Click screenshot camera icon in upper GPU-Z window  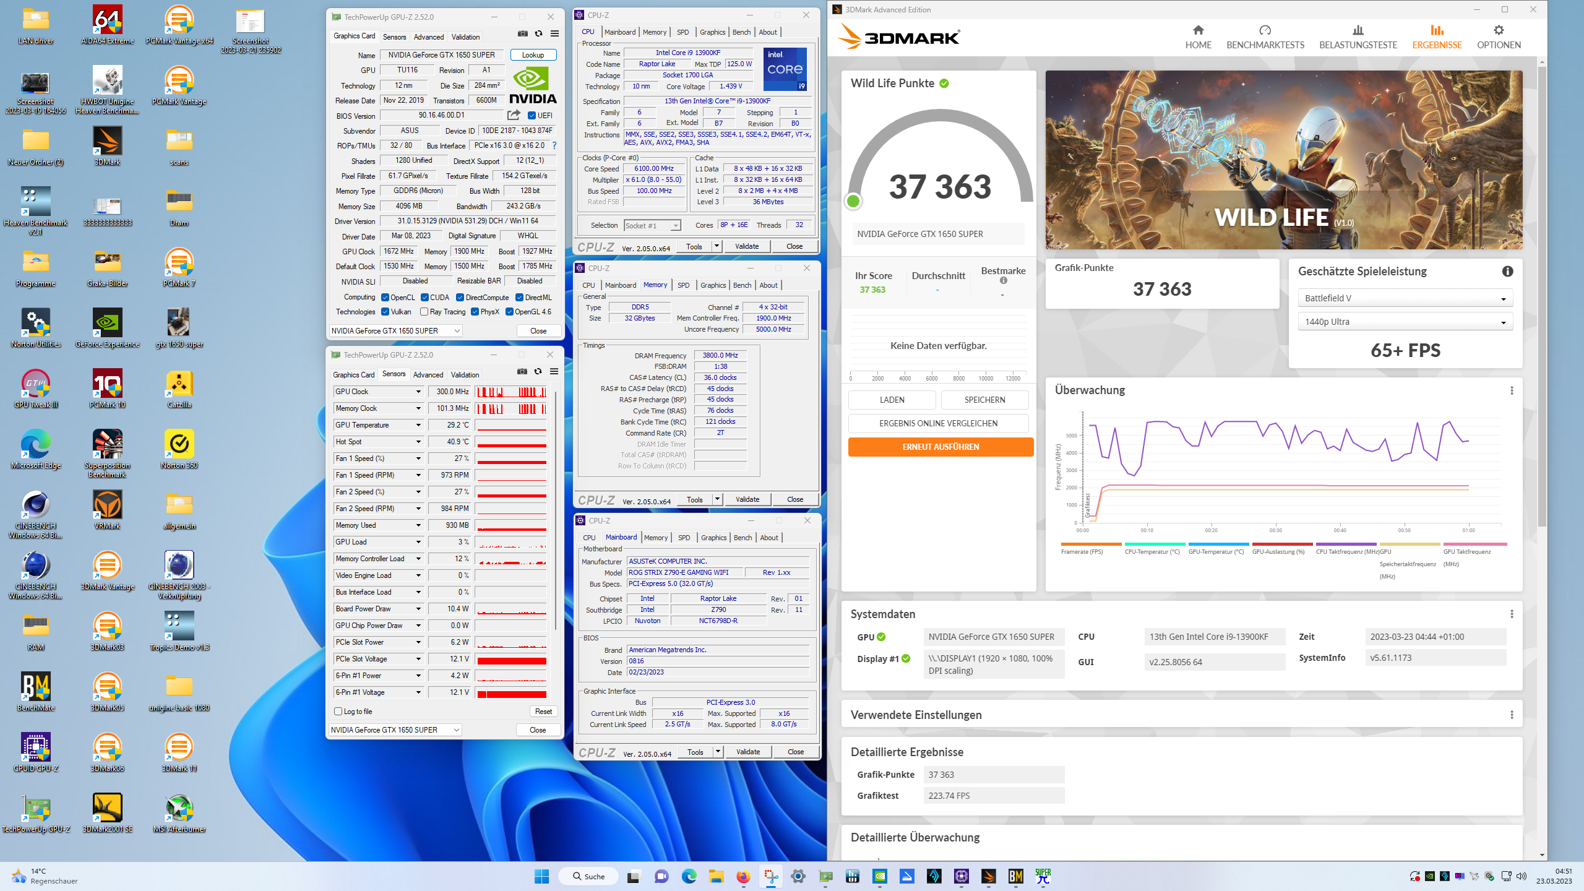click(x=523, y=34)
